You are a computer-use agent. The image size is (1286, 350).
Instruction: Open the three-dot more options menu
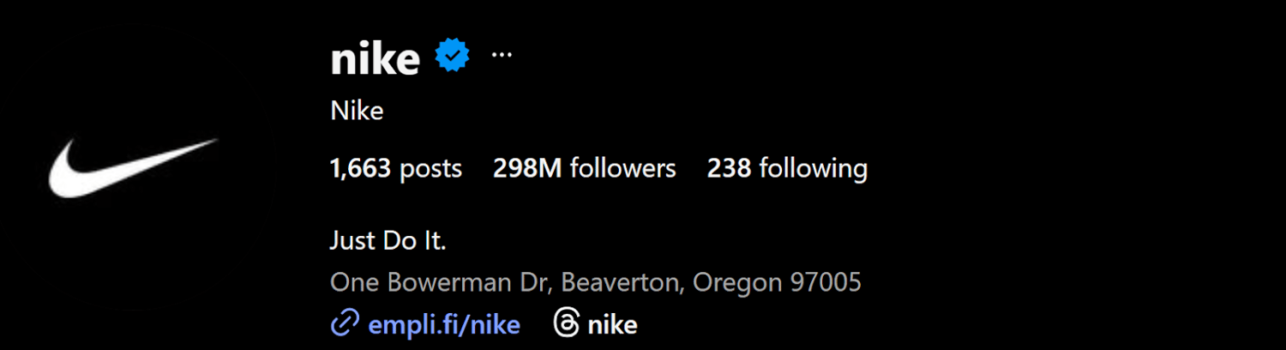click(501, 55)
